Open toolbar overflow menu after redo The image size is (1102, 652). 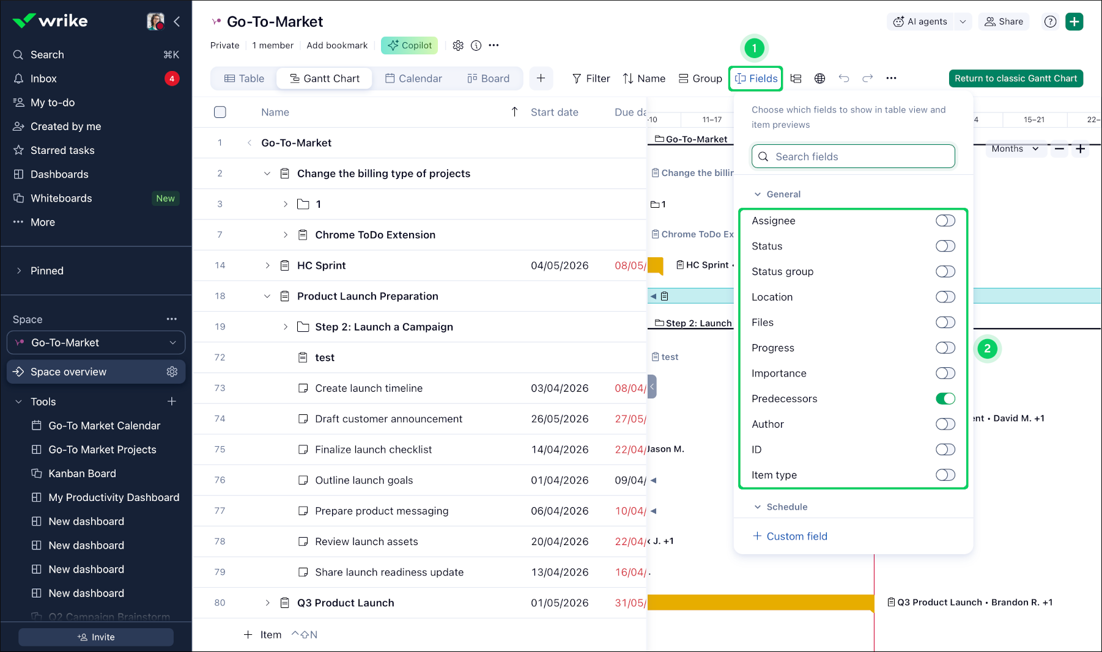tap(891, 78)
